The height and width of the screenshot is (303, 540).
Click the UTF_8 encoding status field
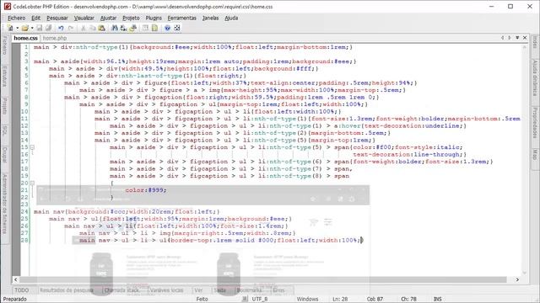tap(260, 299)
